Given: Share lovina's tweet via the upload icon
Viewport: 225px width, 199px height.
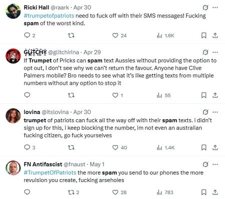Looking at the screenshot, I should tap(215, 148).
